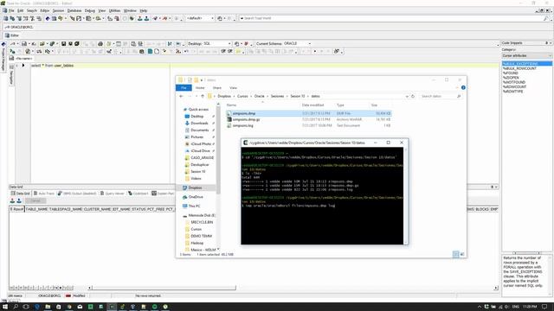Screen dimensions: 554x311
Task: Open the Edit menu in Toad
Action: (21, 10)
